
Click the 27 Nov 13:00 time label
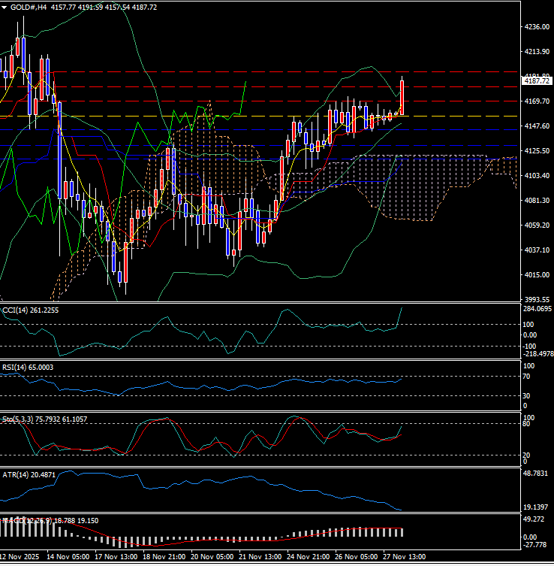(x=404, y=557)
